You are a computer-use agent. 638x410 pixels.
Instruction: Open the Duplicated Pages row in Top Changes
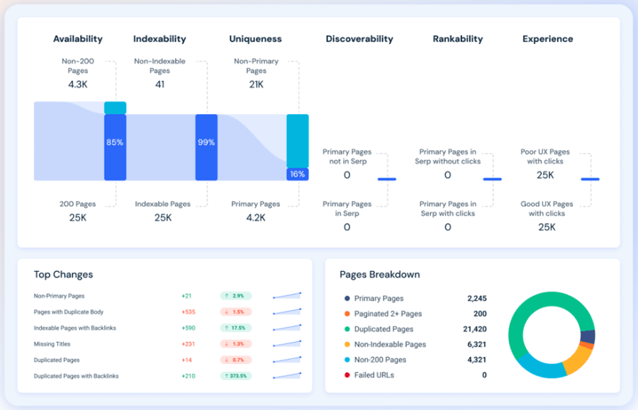click(x=167, y=360)
